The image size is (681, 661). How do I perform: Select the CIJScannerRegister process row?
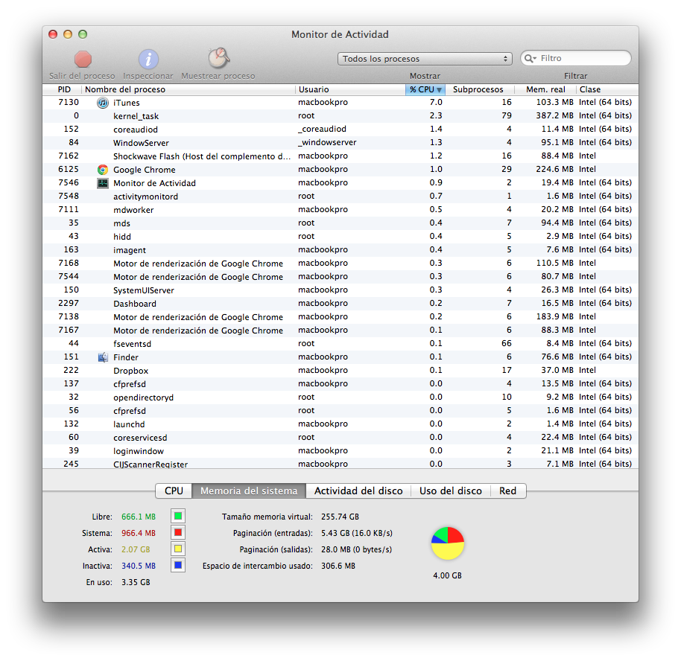click(340, 464)
